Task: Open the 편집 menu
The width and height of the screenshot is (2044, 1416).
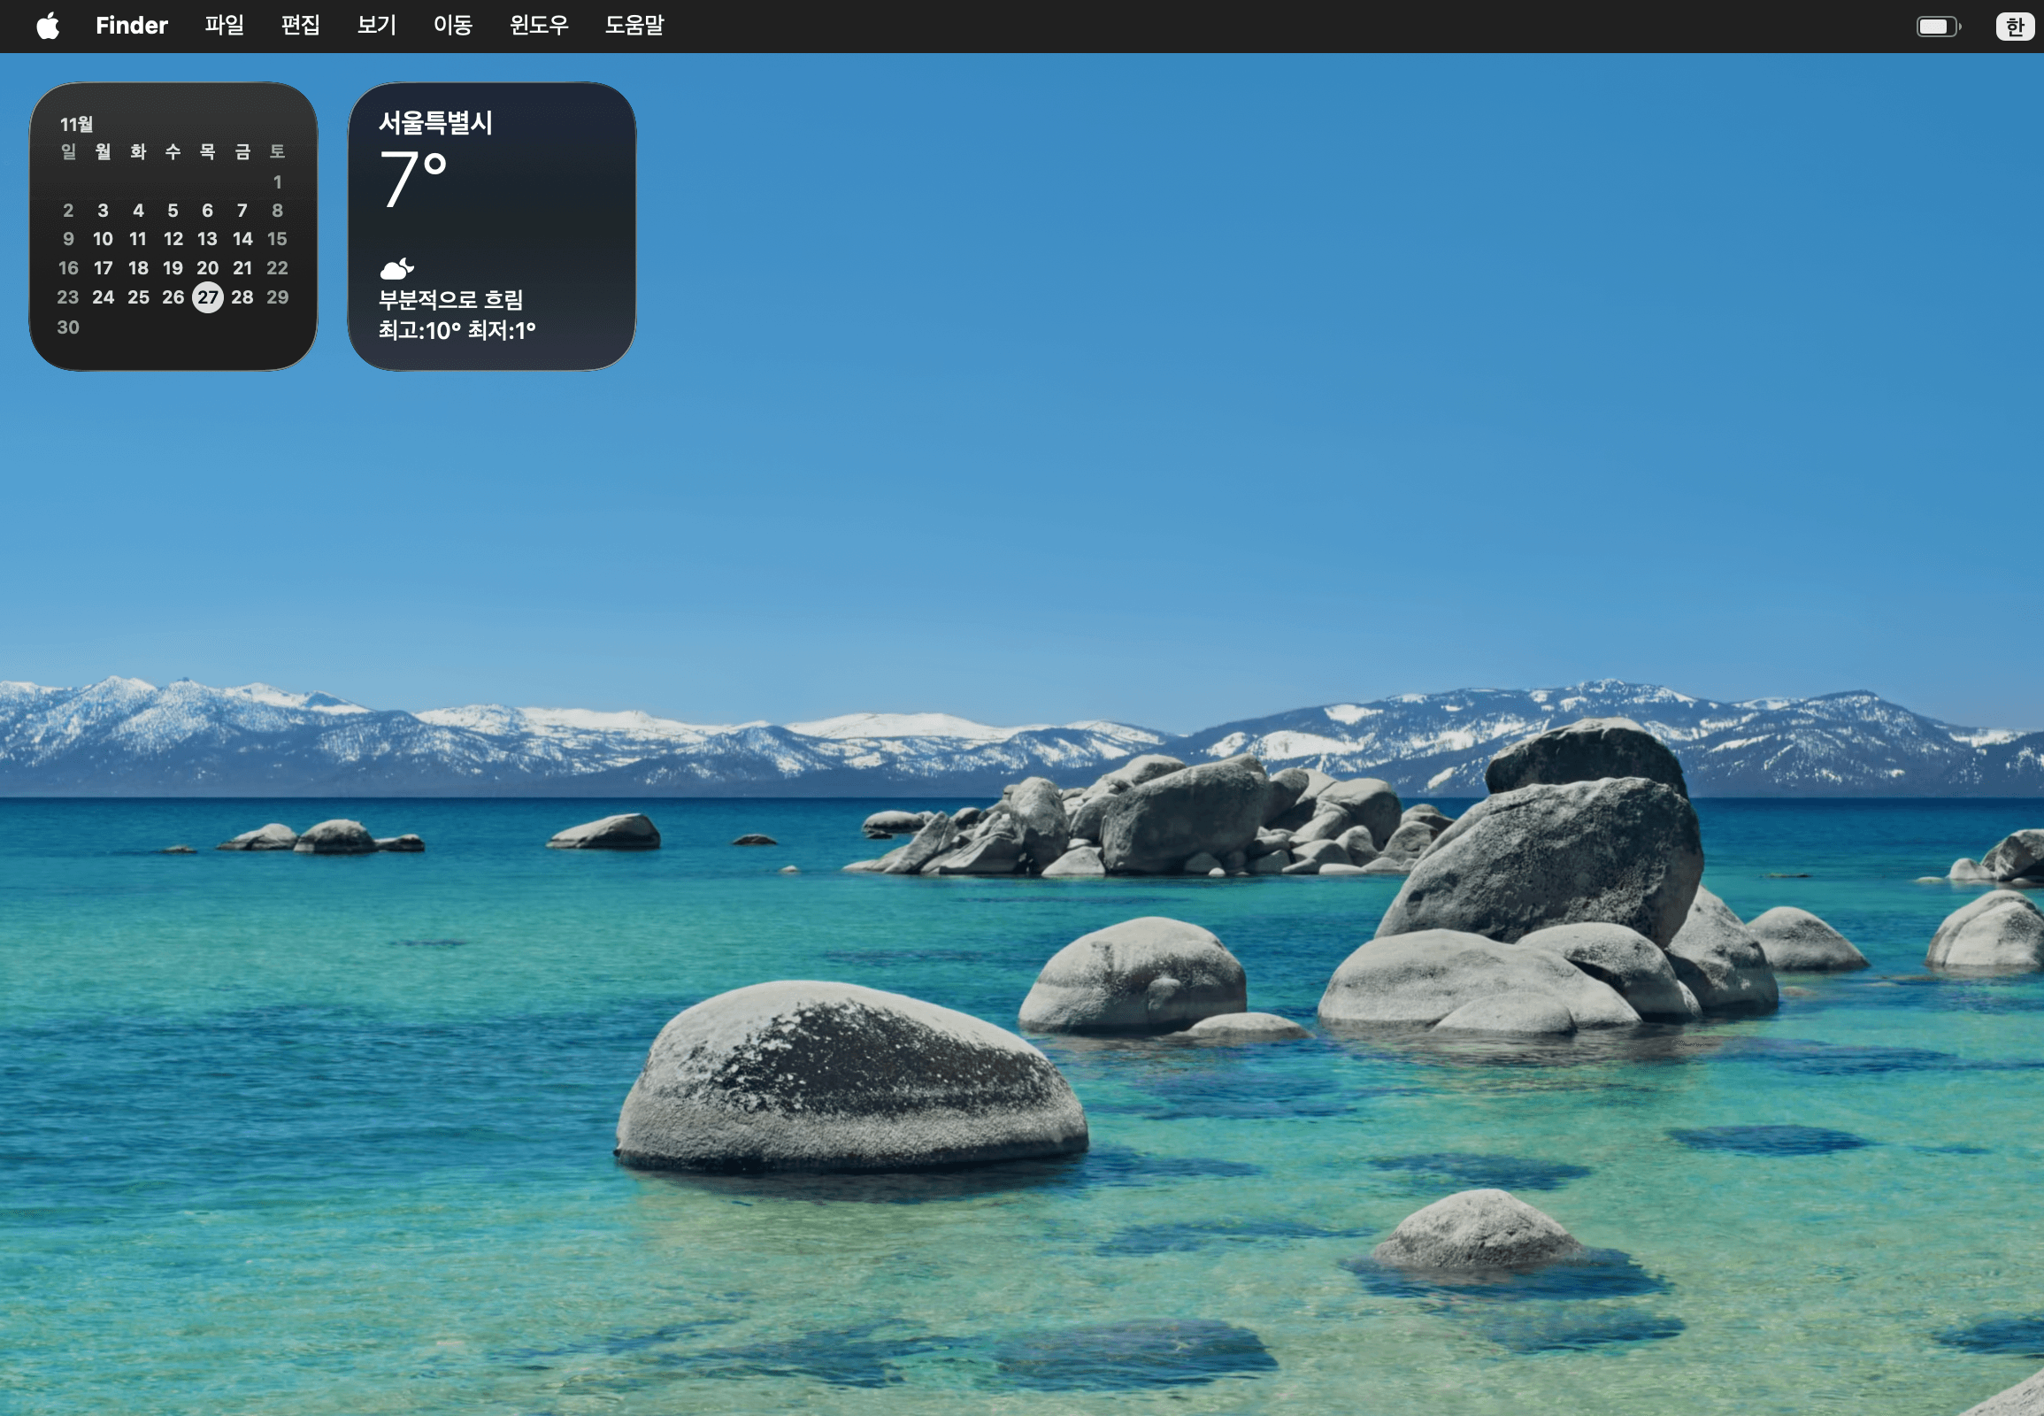Action: 301,25
